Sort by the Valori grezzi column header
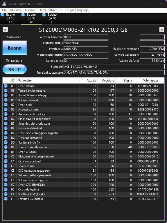 click(x=146, y=80)
